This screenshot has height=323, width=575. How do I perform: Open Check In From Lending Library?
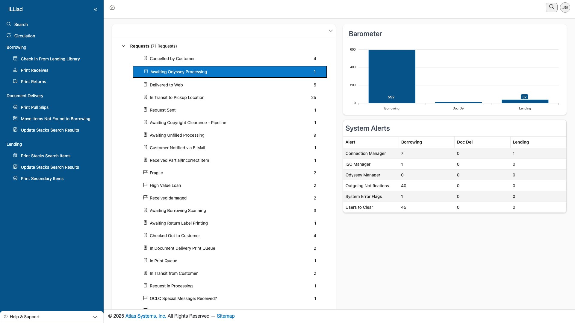point(50,59)
